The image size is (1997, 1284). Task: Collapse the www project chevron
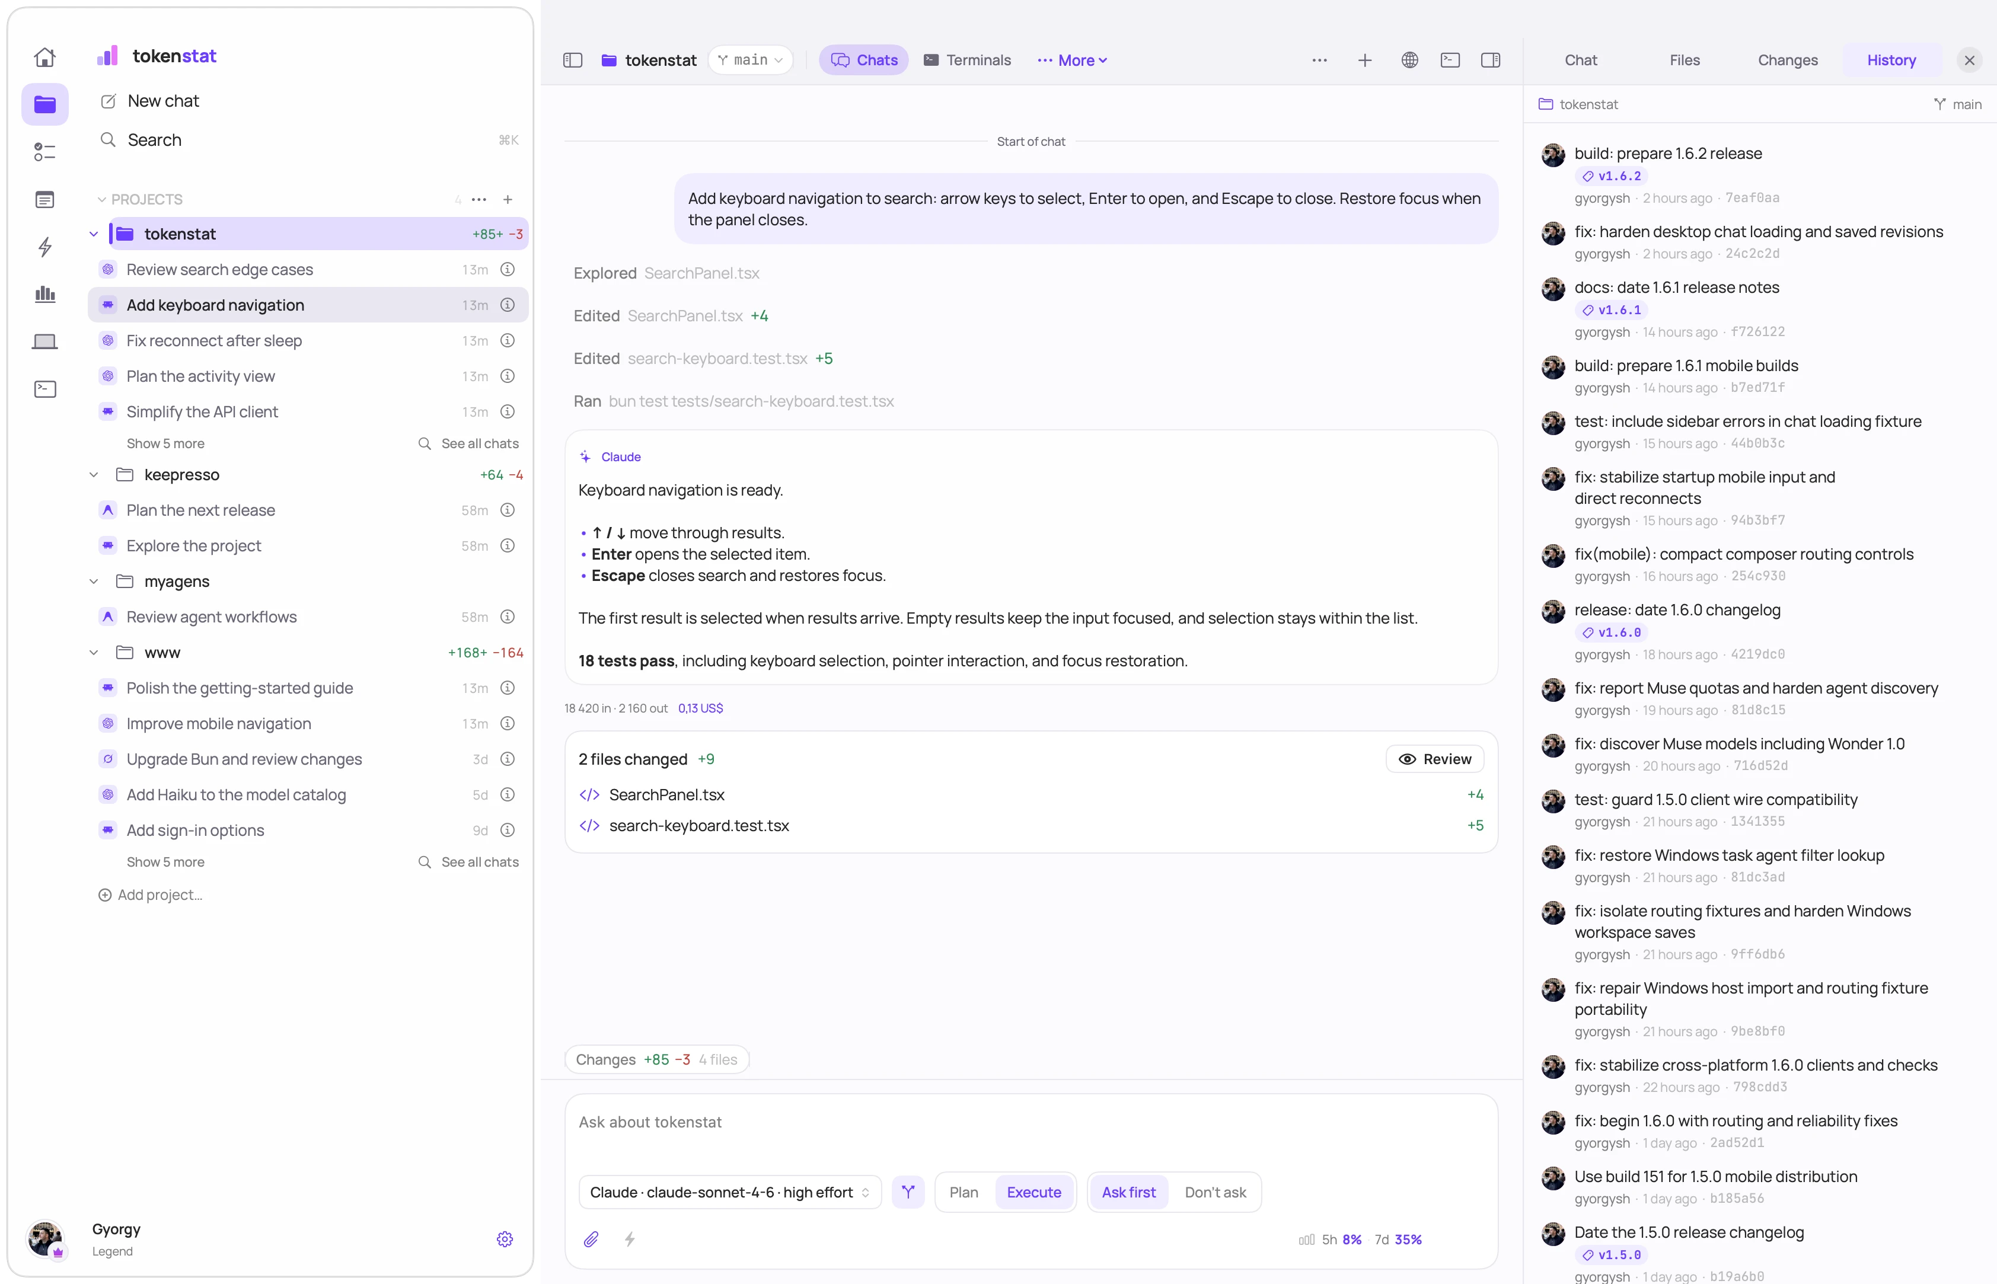[x=94, y=653]
